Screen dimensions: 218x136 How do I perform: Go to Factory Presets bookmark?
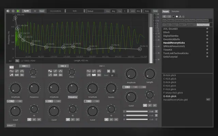click(202, 20)
